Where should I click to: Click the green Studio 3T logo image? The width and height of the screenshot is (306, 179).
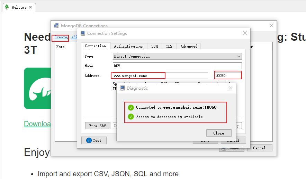[x=37, y=88]
